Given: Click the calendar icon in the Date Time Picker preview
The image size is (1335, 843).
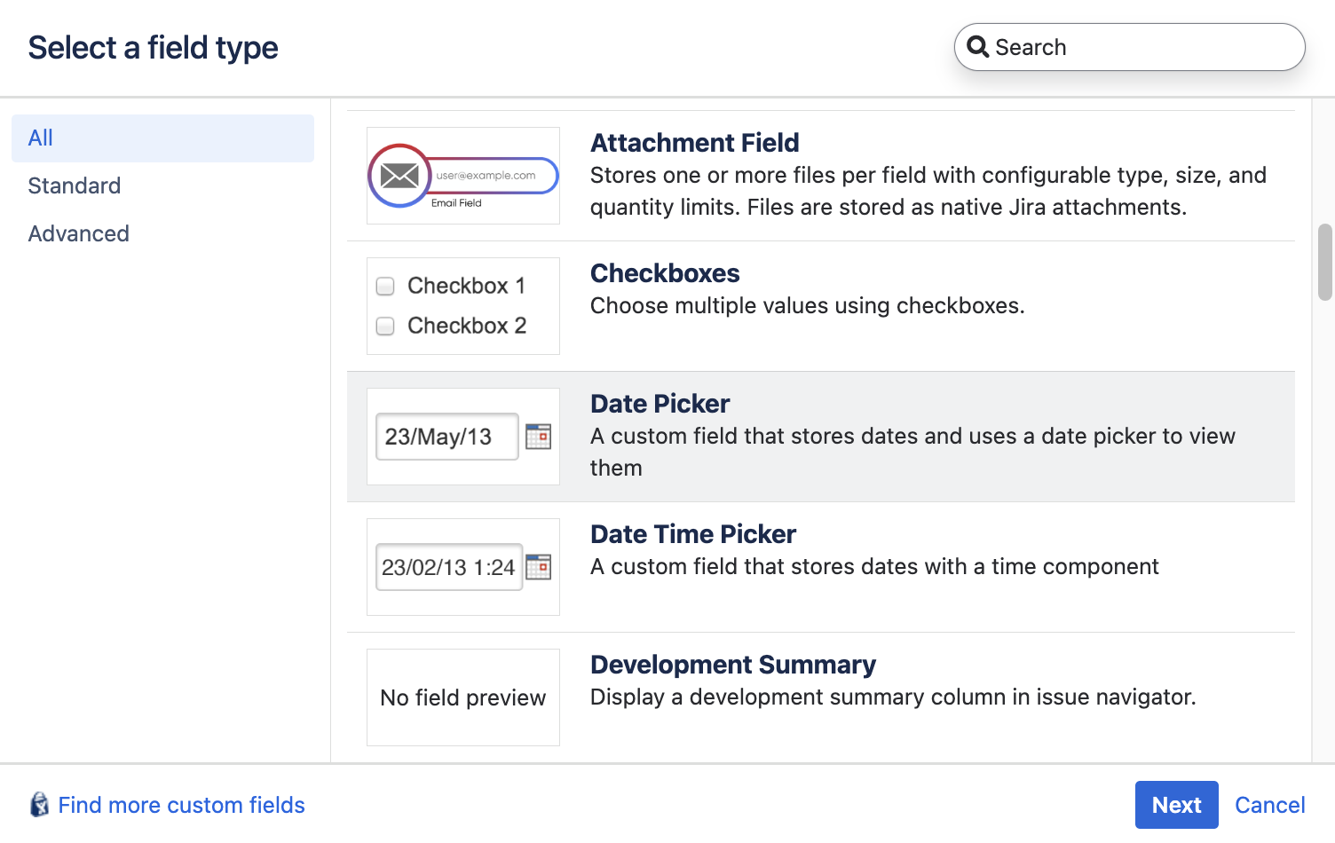Looking at the screenshot, I should coord(538,566).
